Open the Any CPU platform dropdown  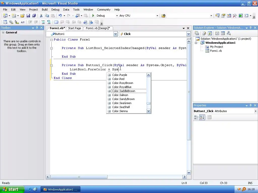pyautogui.click(x=157, y=16)
